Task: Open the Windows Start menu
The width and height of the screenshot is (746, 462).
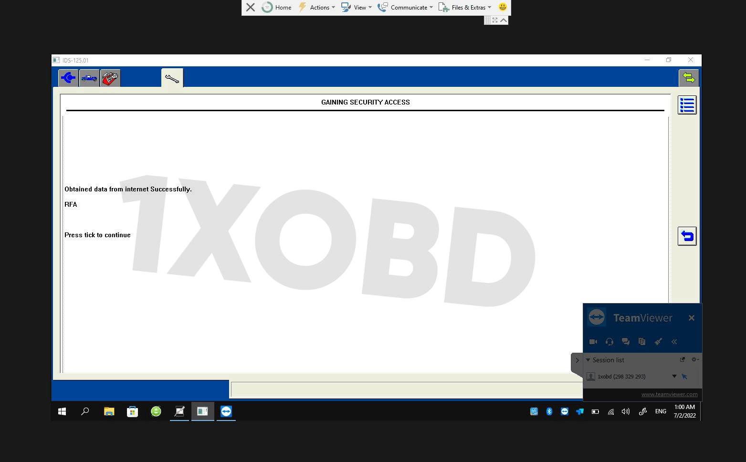Action: [x=62, y=411]
